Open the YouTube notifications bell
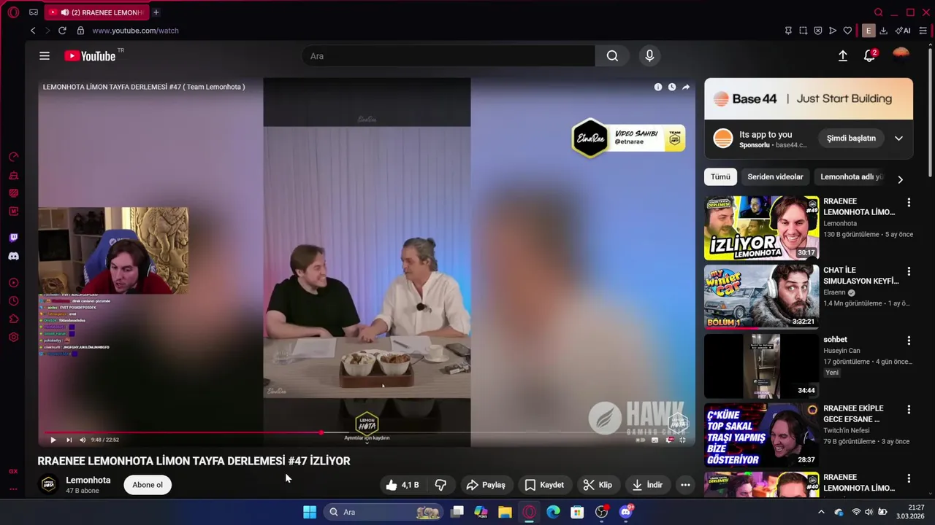Image resolution: width=935 pixels, height=525 pixels. 869,56
